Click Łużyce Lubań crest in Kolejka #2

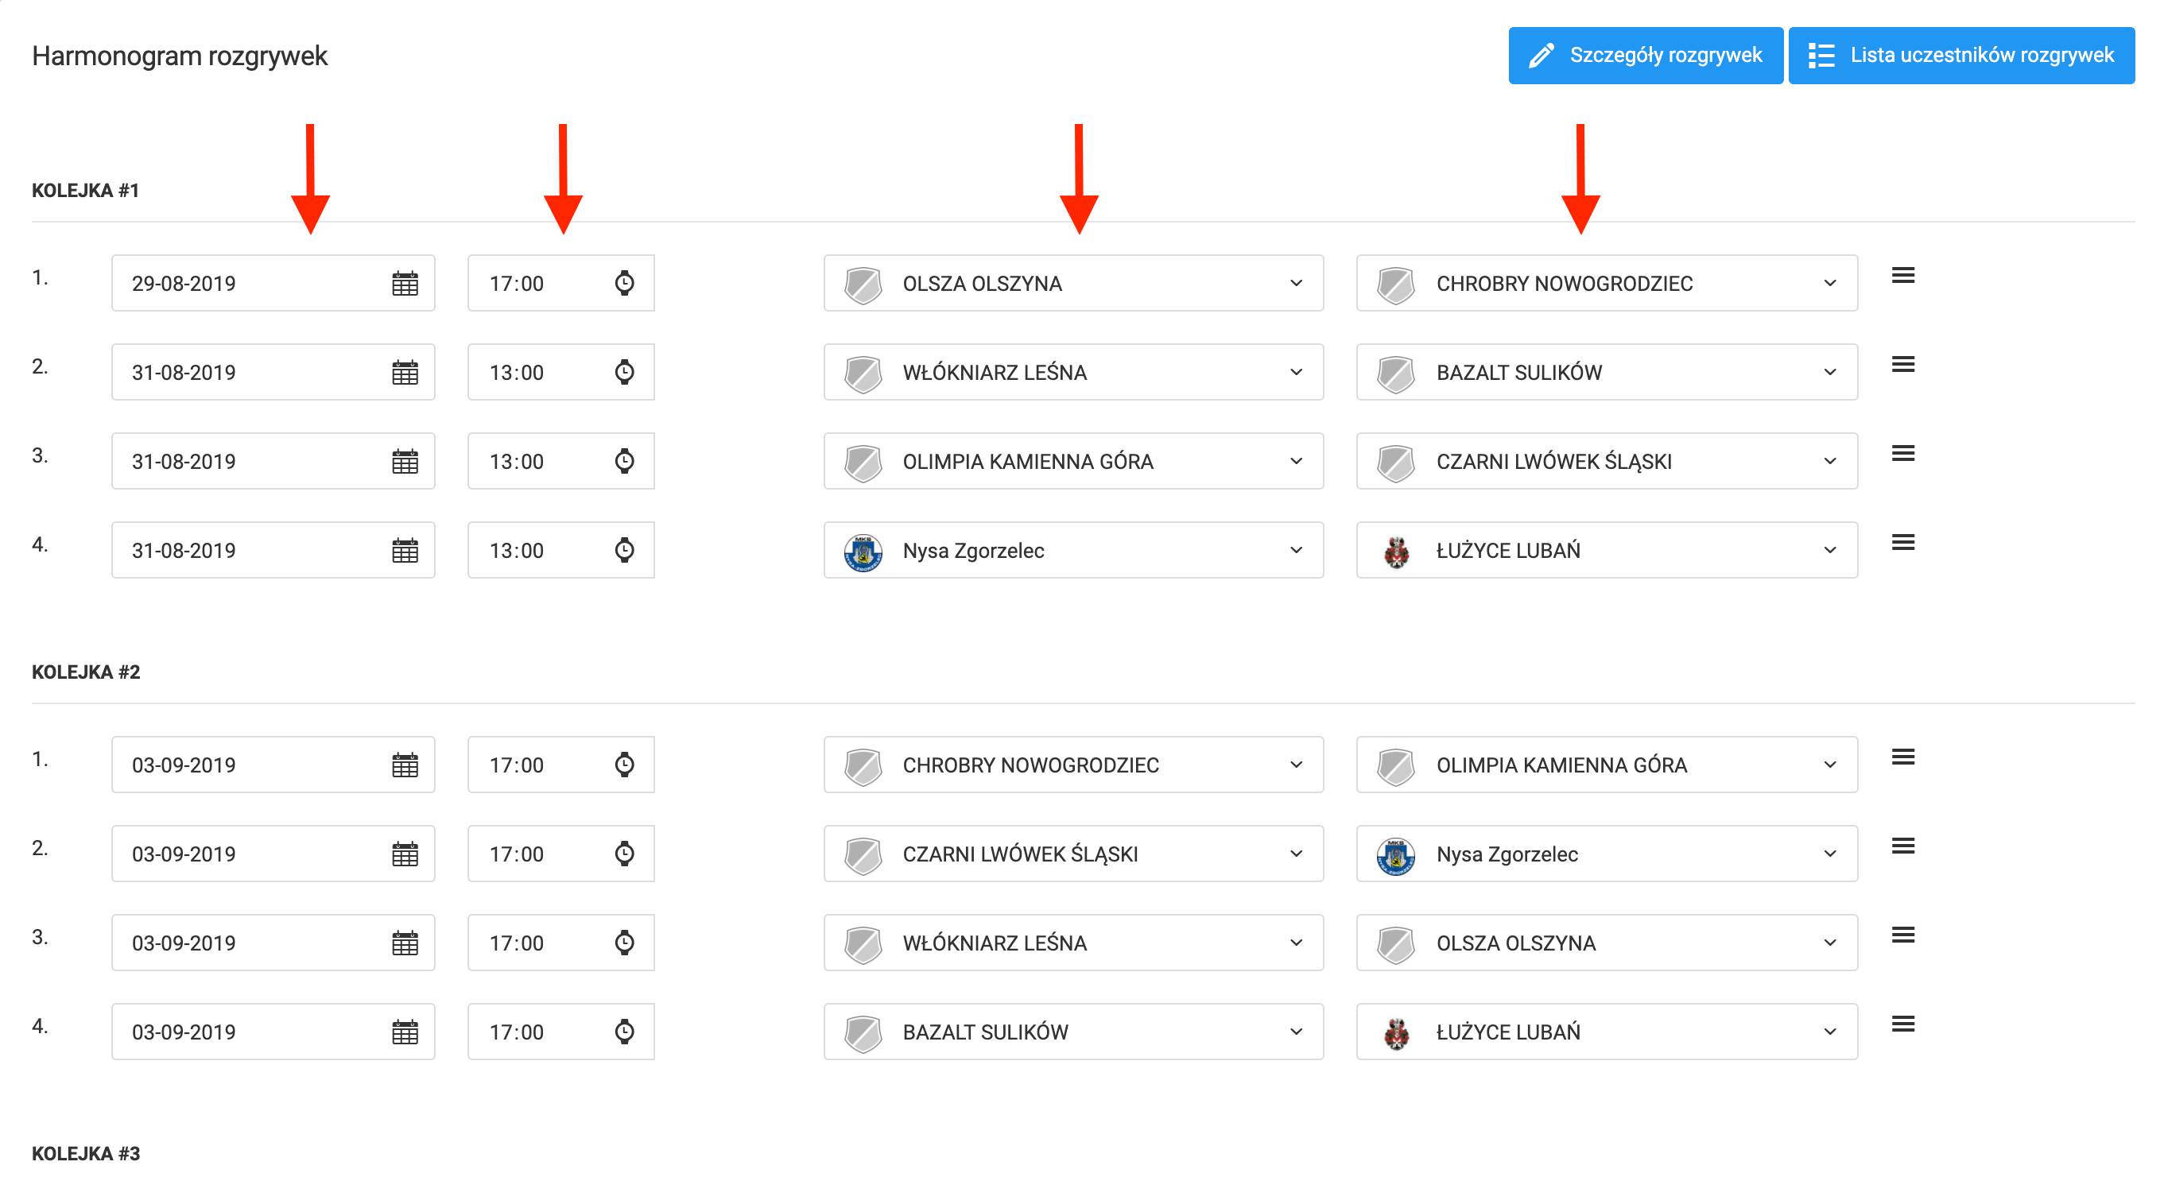click(x=1396, y=1033)
